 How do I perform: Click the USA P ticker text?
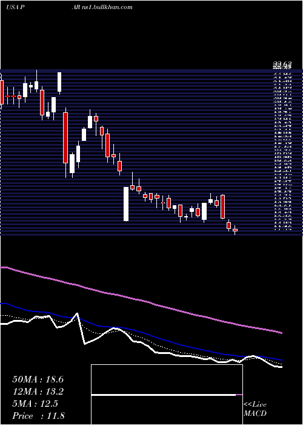coord(15,7)
